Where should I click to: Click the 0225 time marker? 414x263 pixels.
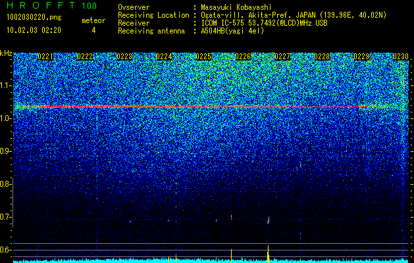tap(203, 57)
